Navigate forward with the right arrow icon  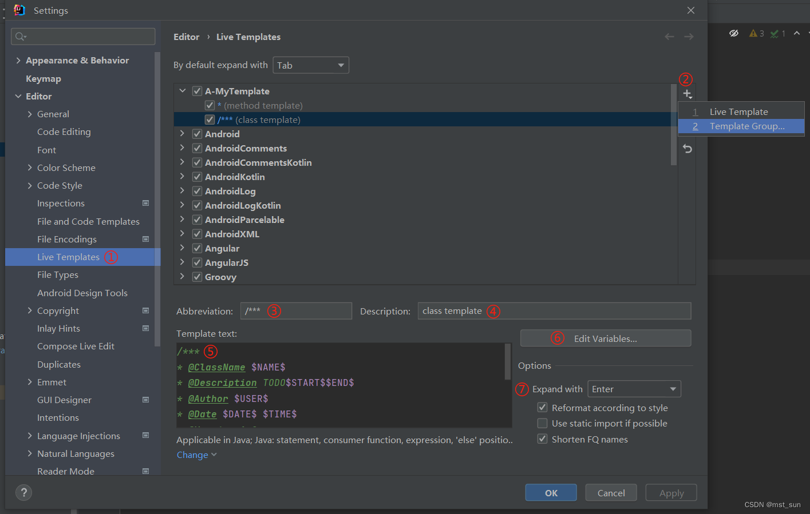coord(689,37)
